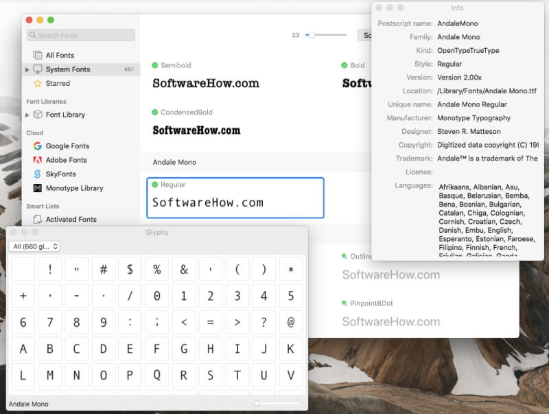This screenshot has width=549, height=414.
Task: Select the System Fonts monitor icon
Action: click(x=38, y=69)
